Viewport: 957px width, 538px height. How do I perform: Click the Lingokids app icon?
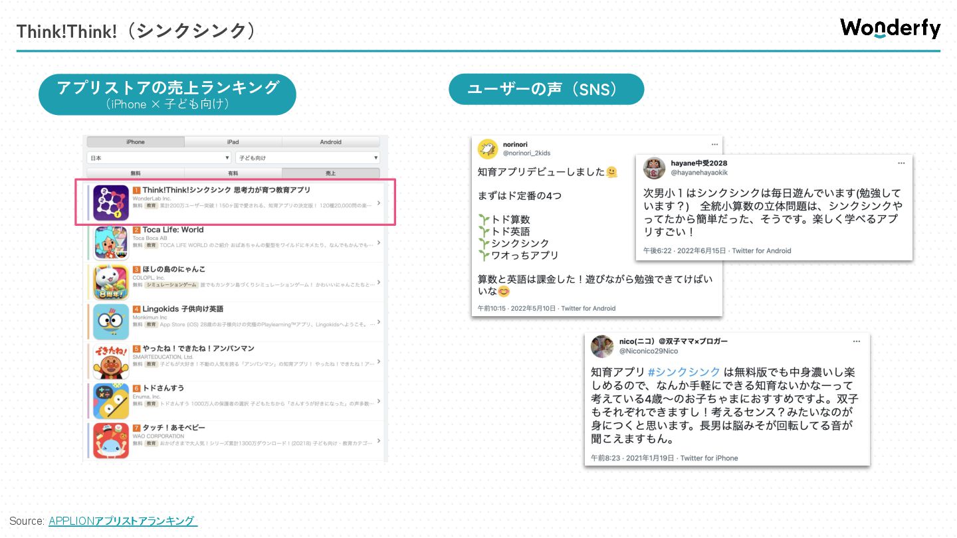click(x=111, y=321)
